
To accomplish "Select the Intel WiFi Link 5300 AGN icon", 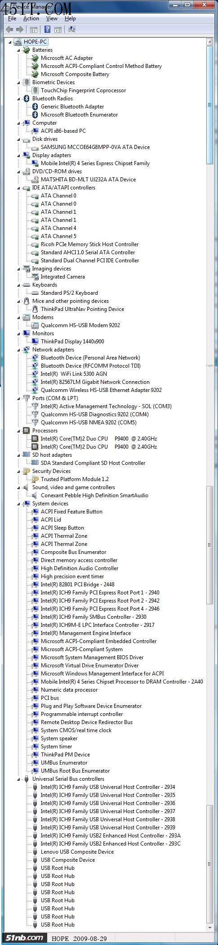I will click(x=36, y=374).
